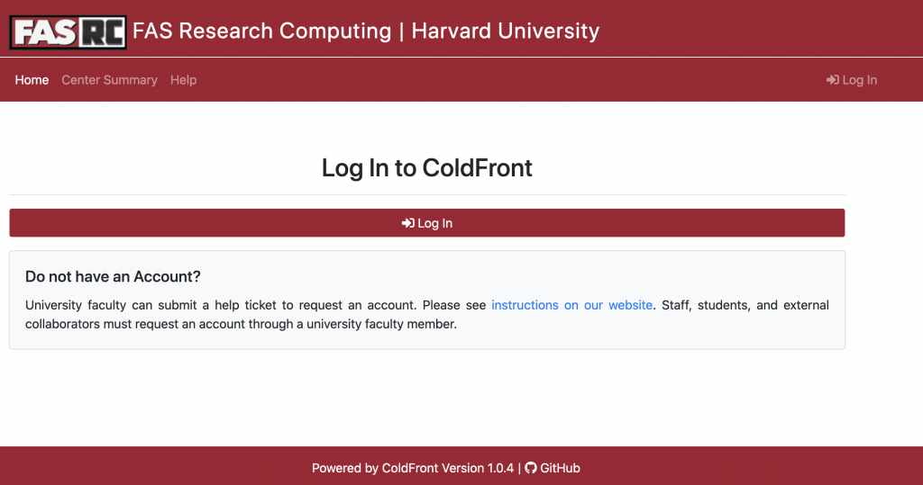
Task: Open the Help menu item
Action: 184,80
